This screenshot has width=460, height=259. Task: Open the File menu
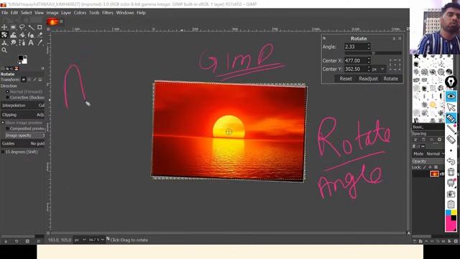[x=5, y=13]
